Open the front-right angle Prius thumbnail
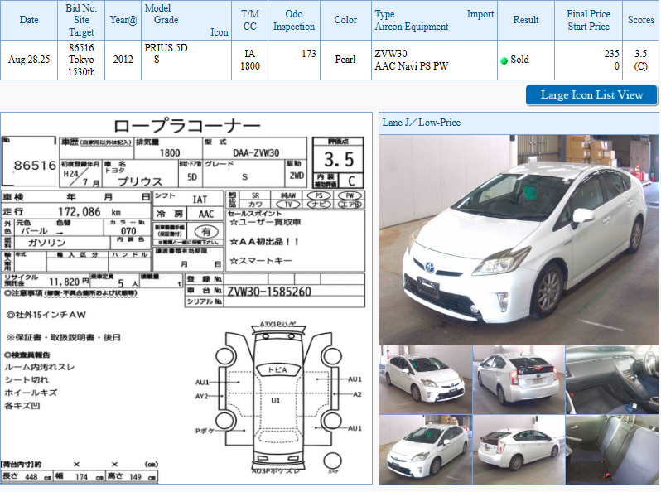661x492 pixels. [425, 379]
